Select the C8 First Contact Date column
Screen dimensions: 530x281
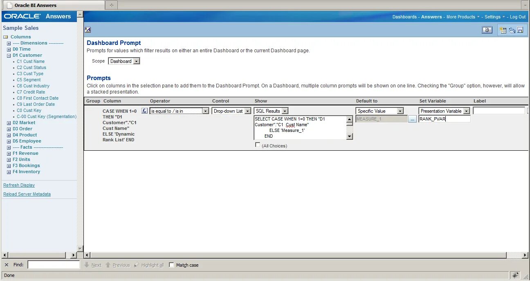[38, 98]
